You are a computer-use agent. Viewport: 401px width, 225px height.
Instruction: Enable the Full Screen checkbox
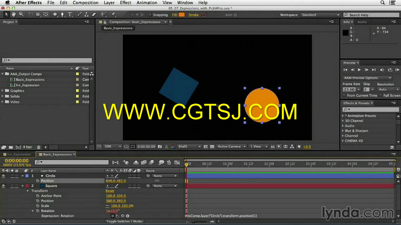point(381,95)
